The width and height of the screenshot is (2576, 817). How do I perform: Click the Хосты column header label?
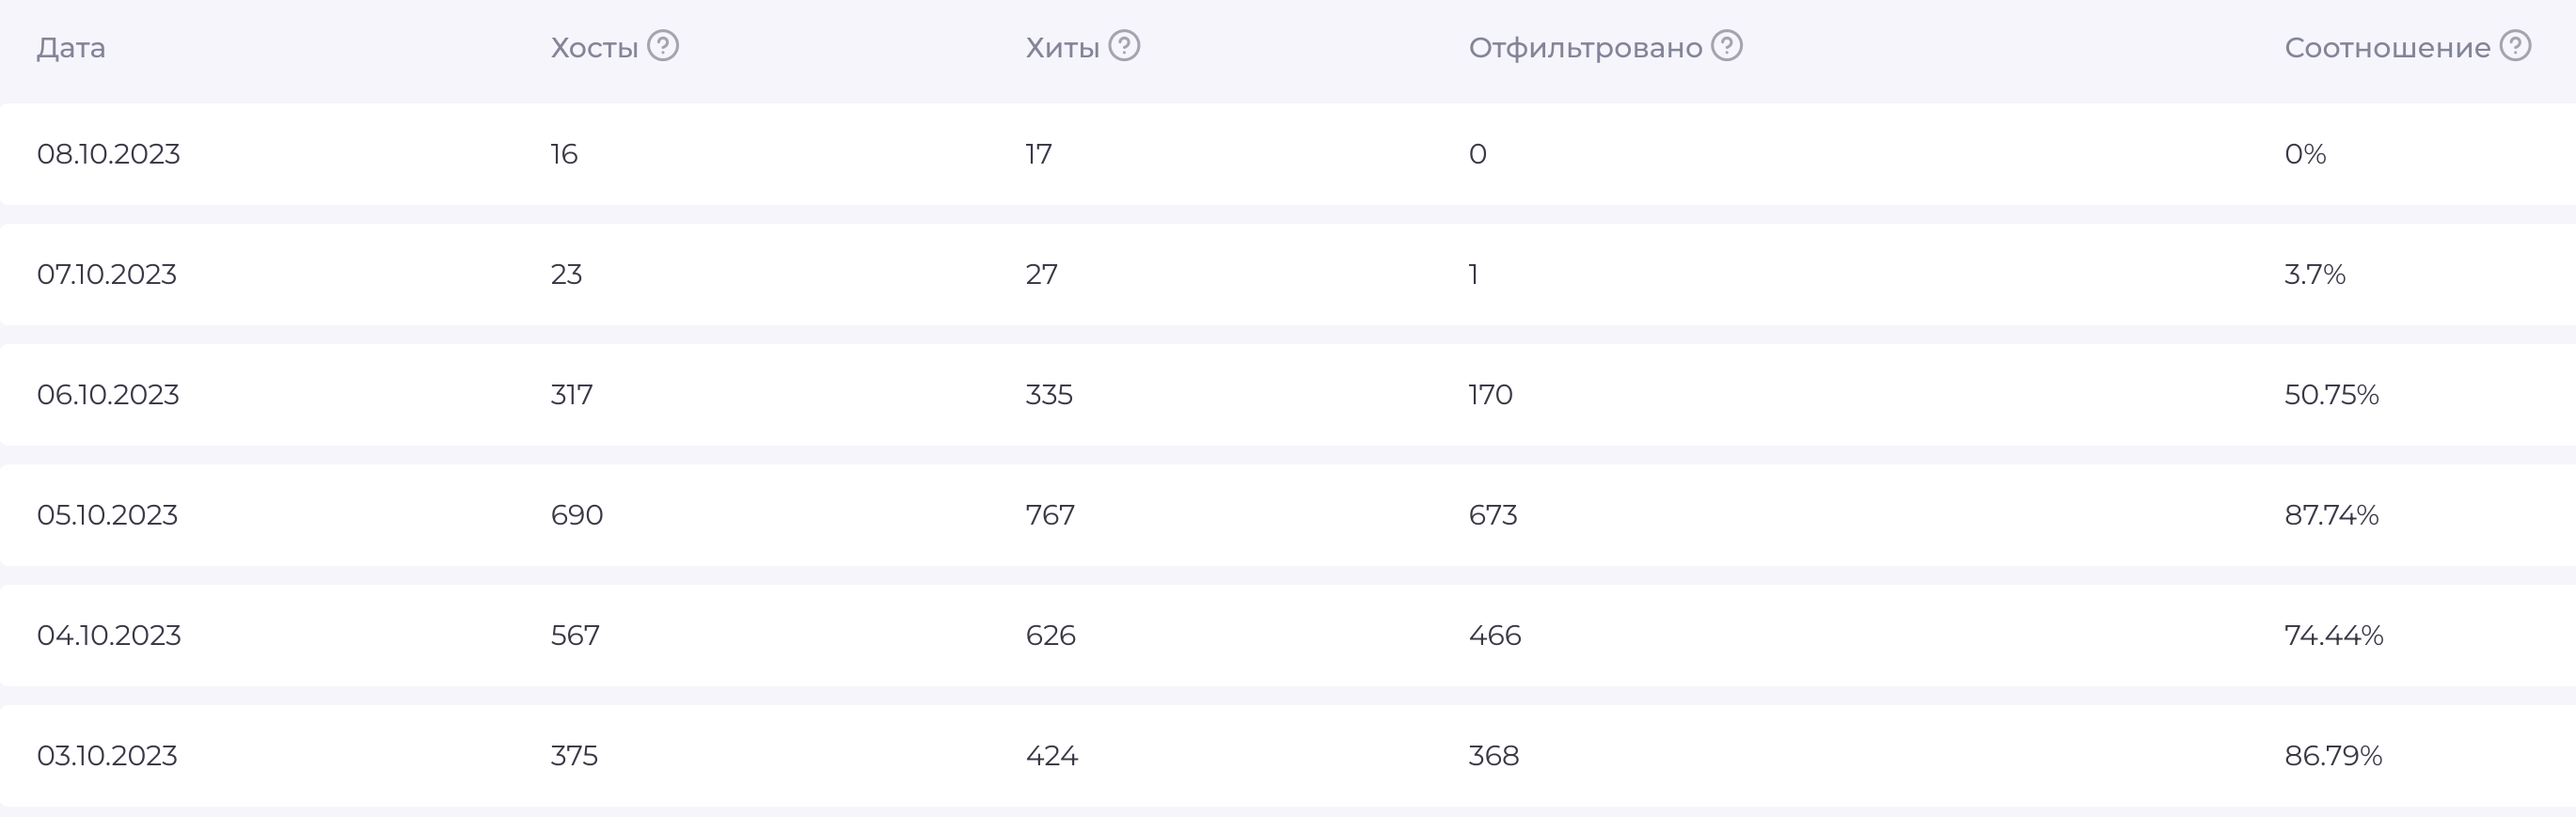594,48
